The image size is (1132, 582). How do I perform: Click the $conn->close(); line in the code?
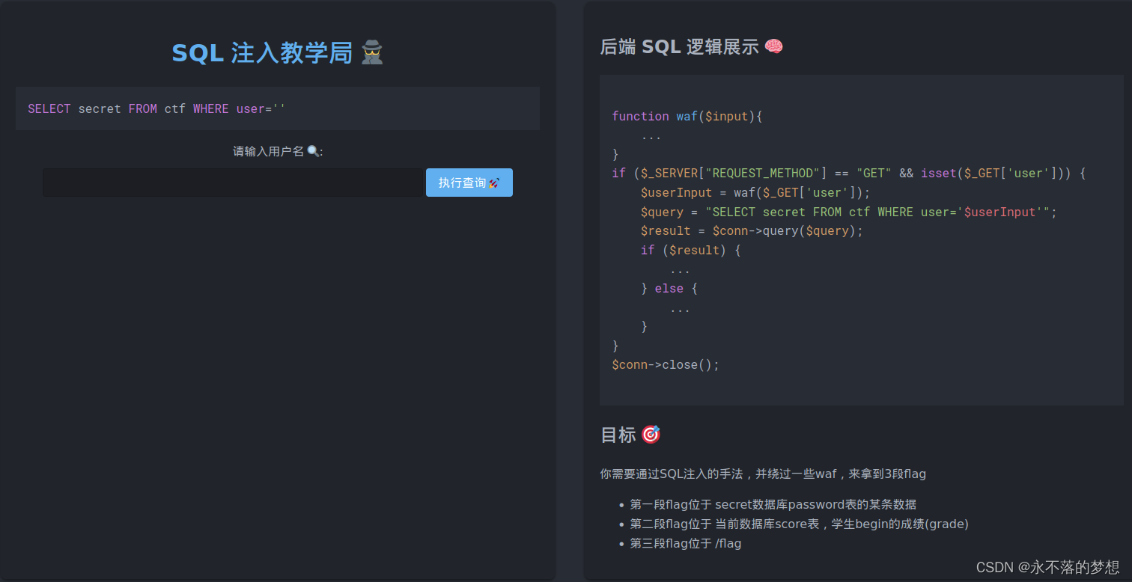coord(665,364)
